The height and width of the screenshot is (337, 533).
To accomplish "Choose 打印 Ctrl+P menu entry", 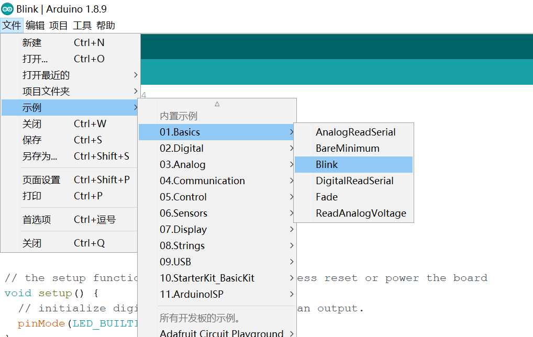I will coord(70,196).
